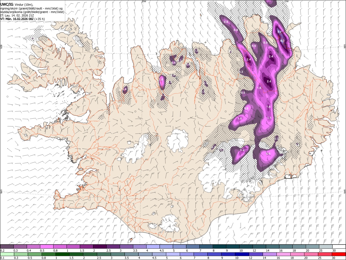This screenshot has height=260, width=346.
Task: Click the '64N' label on right edge
Action: (x=345, y=191)
